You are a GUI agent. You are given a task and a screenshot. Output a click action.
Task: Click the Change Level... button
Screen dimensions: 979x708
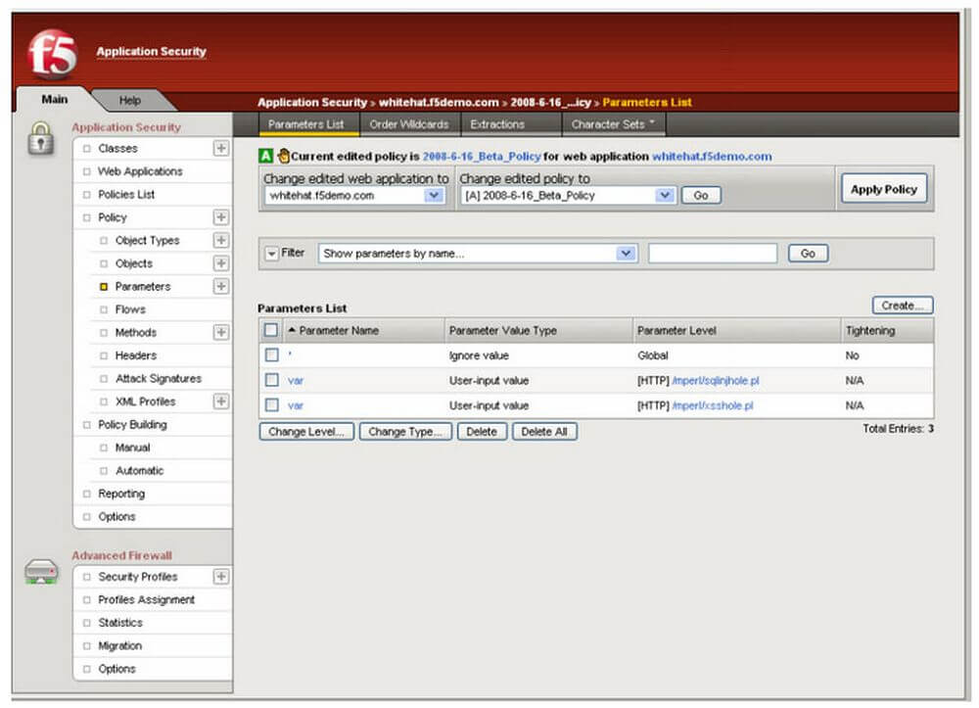point(305,432)
